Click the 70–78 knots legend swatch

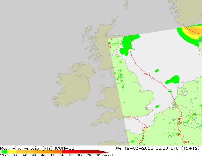pos(95,152)
